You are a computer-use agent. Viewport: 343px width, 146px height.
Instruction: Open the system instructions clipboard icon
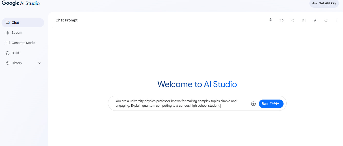point(270,20)
